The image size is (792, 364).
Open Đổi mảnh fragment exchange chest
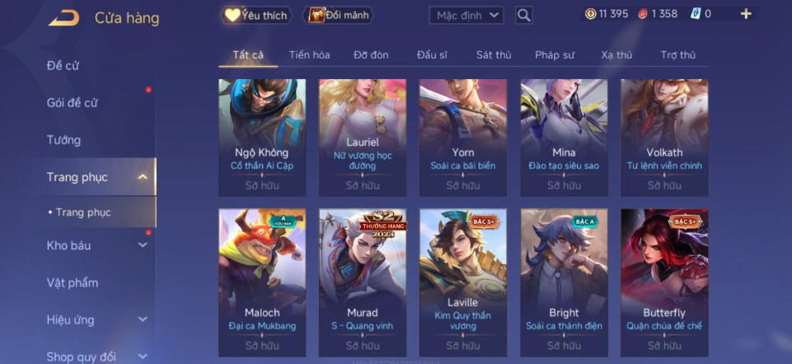pos(338,15)
